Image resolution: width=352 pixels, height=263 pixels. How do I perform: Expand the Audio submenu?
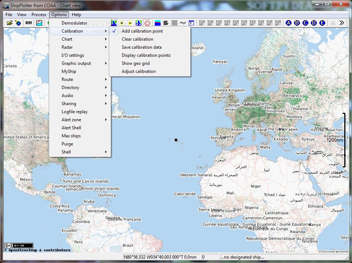tap(80, 96)
